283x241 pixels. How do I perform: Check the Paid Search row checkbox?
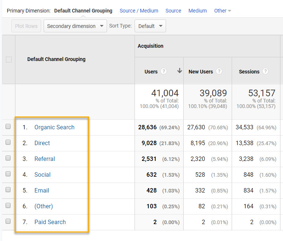click(8, 221)
